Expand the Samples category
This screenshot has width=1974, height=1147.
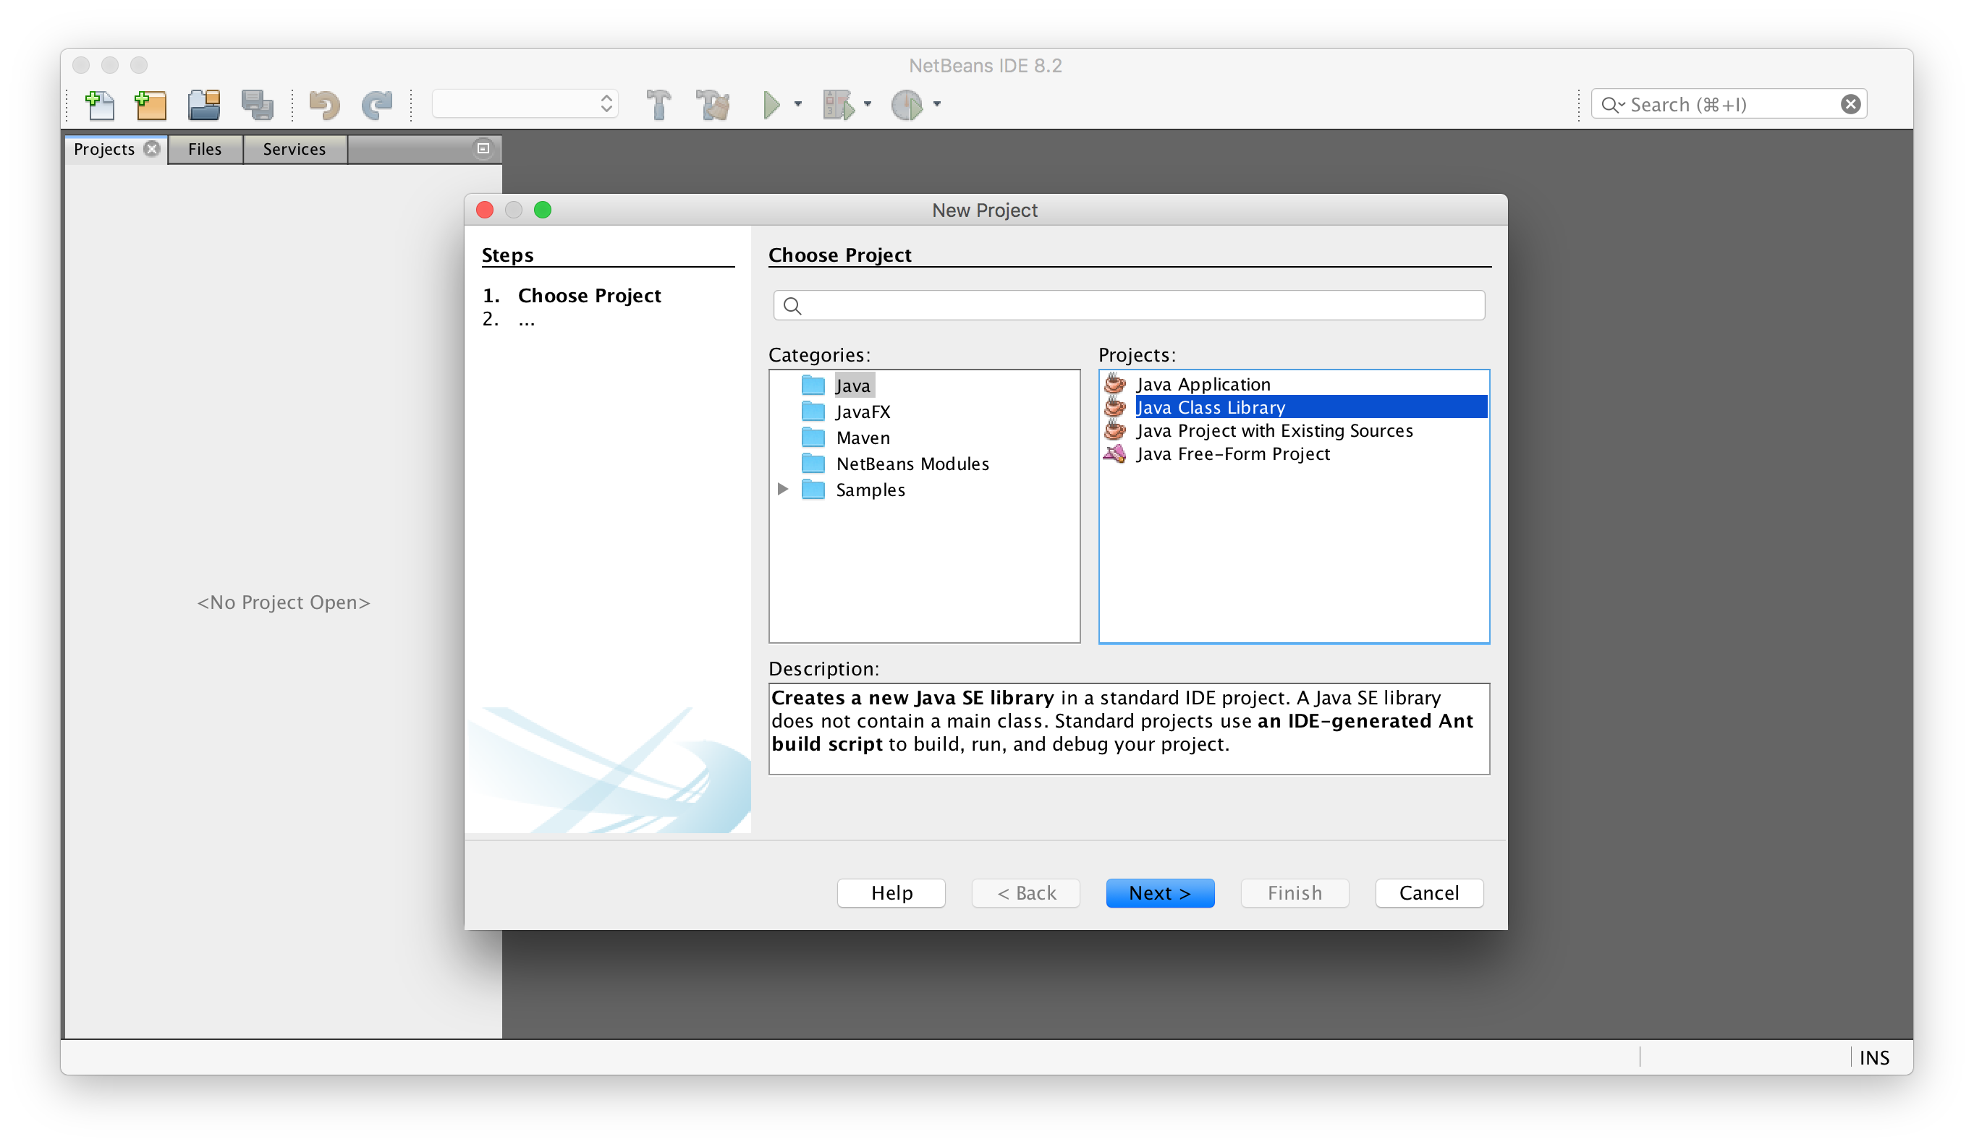782,490
